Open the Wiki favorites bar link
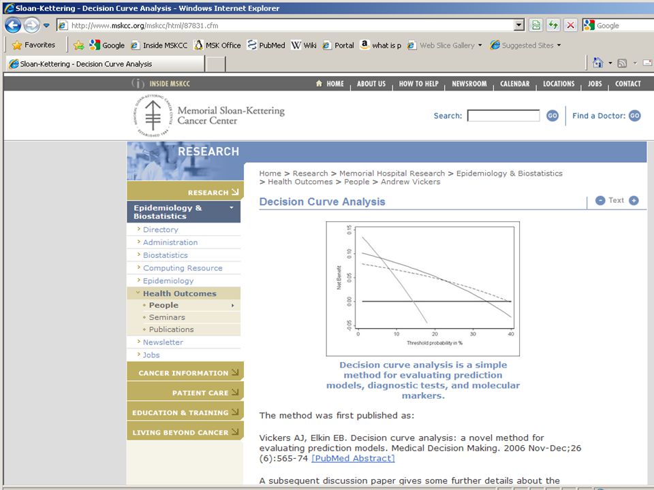 (x=304, y=46)
